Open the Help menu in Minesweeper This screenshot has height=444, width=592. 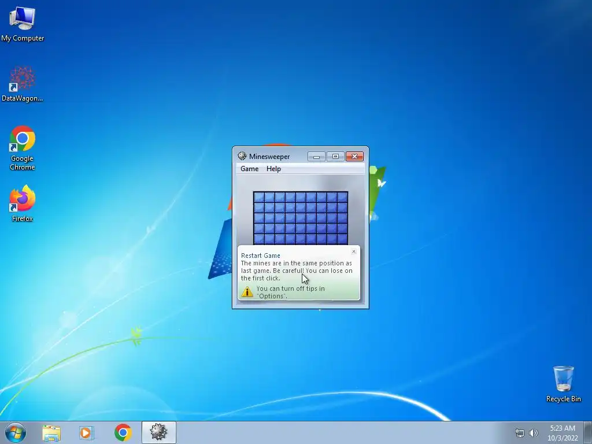pos(273,169)
